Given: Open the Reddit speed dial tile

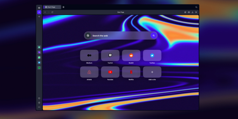Looking at the screenshot, I should [x=131, y=55].
